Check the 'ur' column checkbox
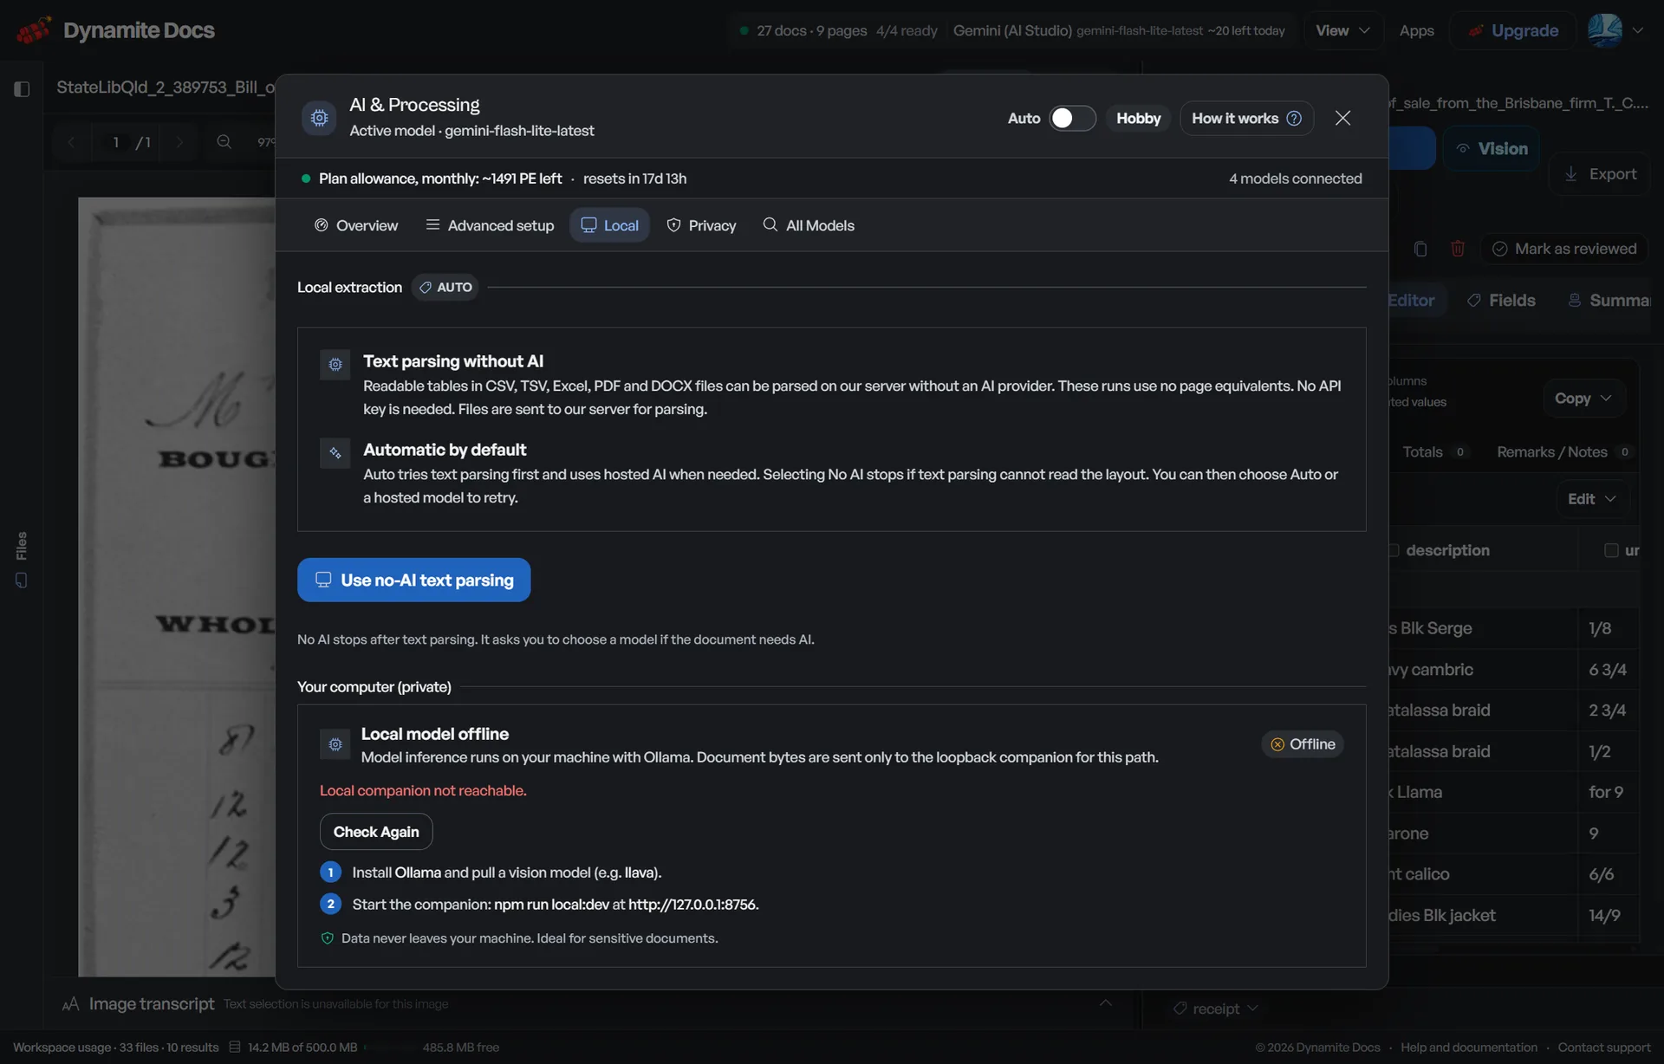Viewport: 1664px width, 1064px height. coord(1611,550)
